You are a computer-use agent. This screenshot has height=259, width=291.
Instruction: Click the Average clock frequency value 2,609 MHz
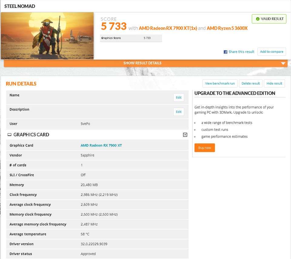point(89,204)
